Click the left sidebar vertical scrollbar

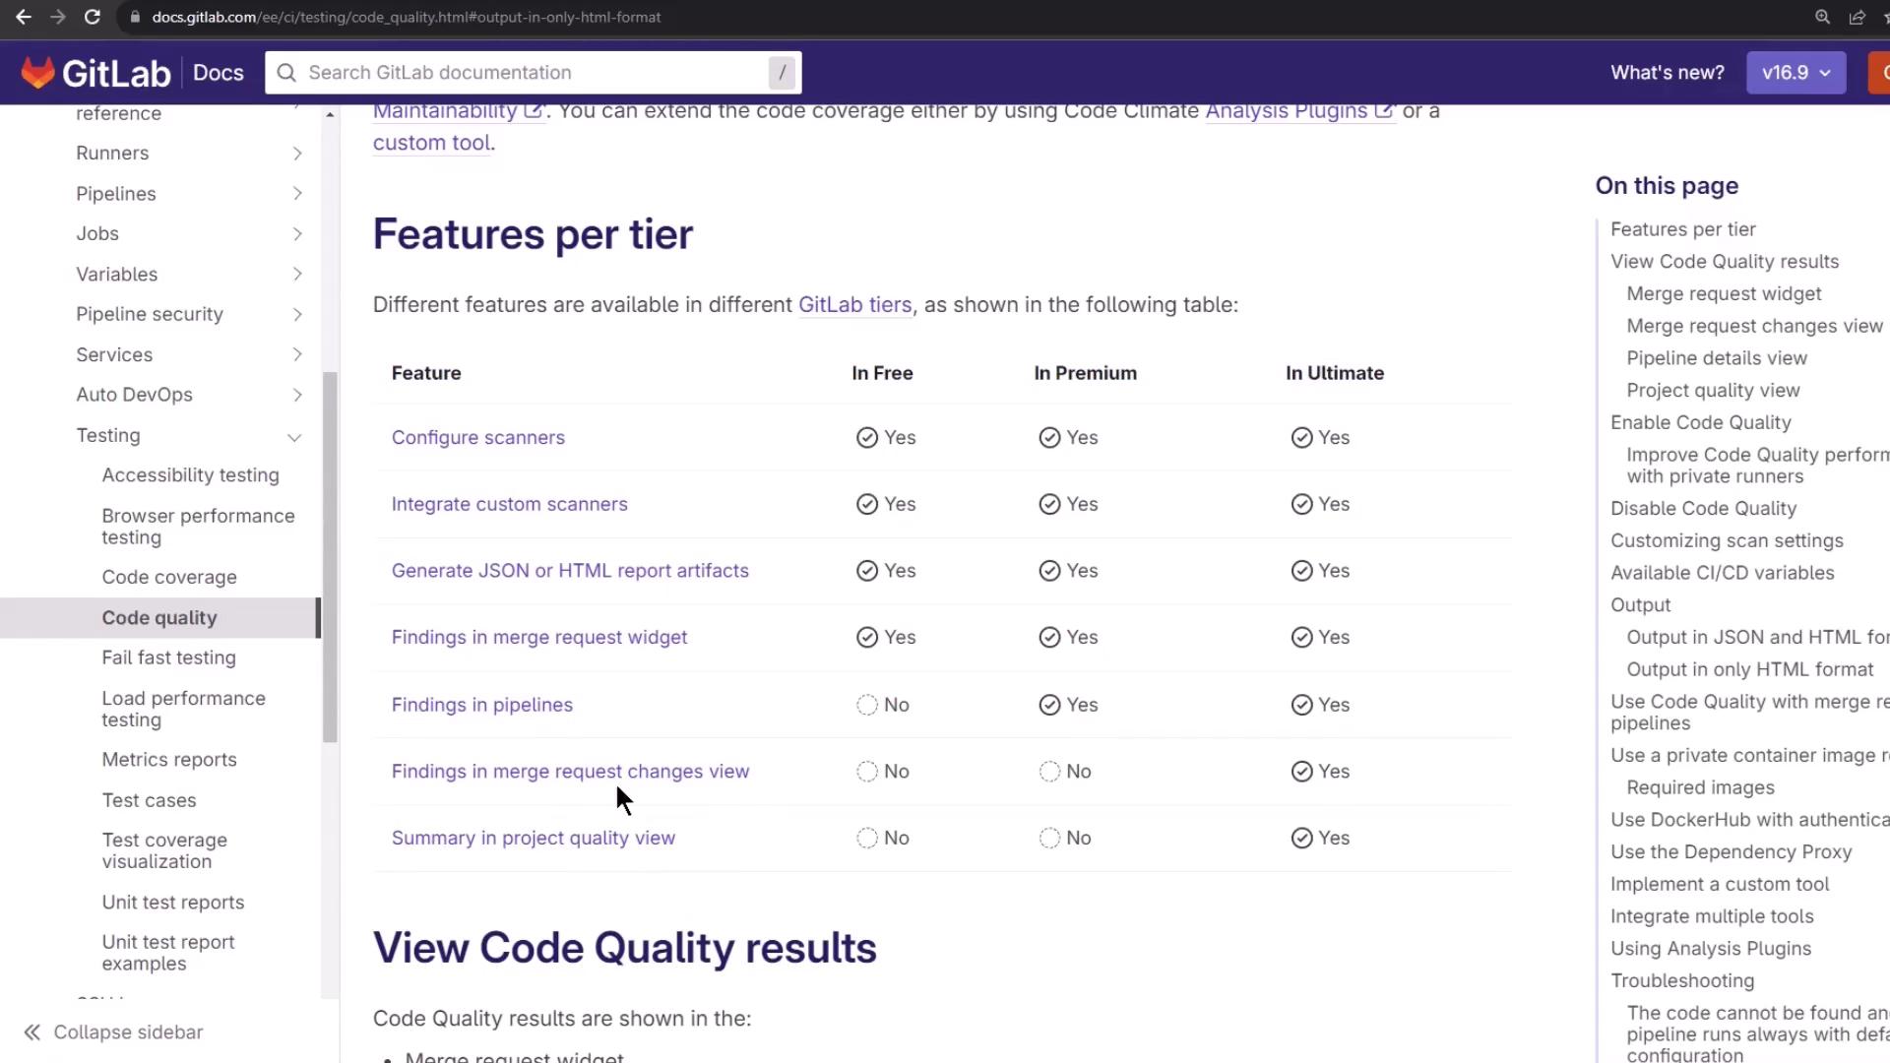[330, 556]
